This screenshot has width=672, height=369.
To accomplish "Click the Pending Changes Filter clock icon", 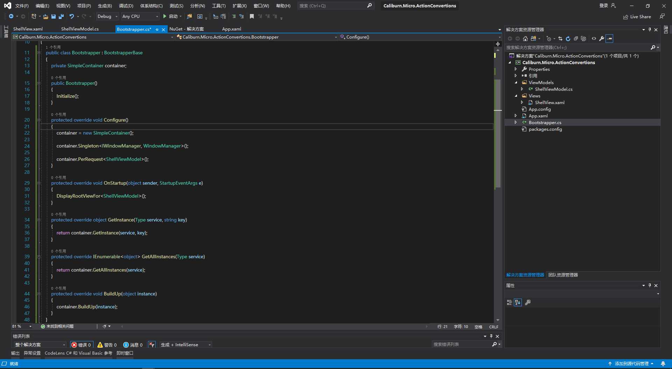I will point(549,39).
